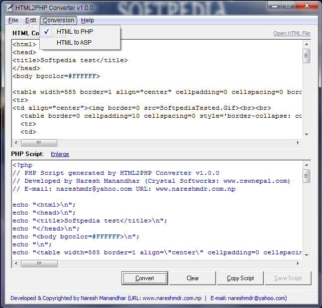Choose HTML to ASP conversion
This screenshot has width=322, height=308.
point(80,42)
